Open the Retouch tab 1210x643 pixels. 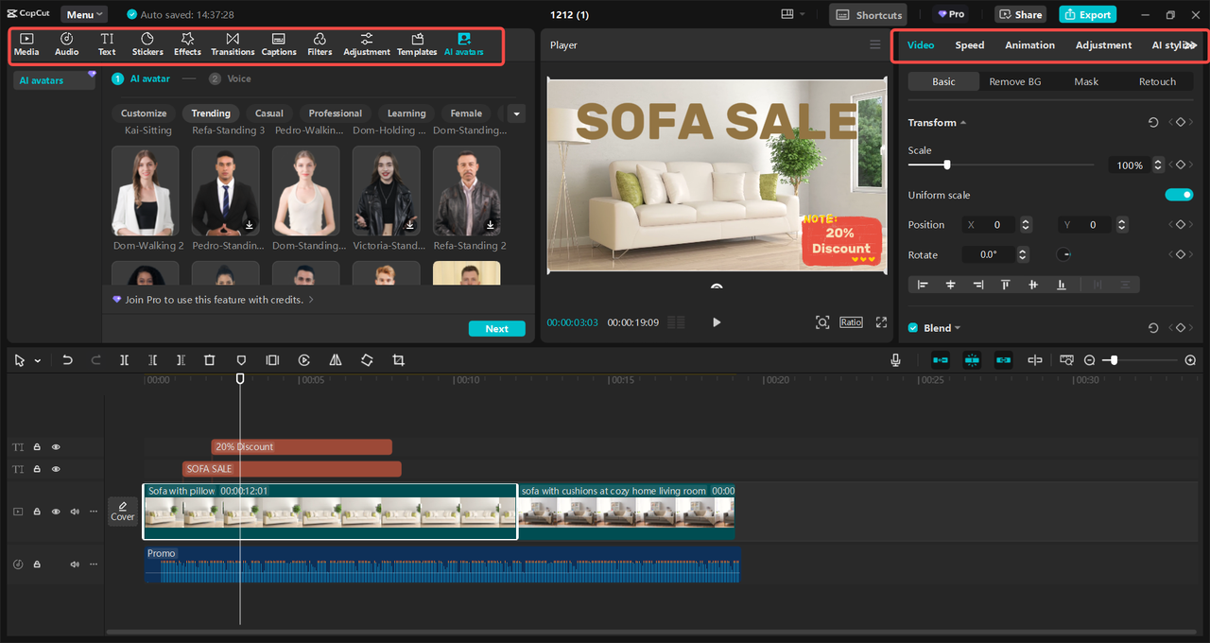pyautogui.click(x=1157, y=82)
